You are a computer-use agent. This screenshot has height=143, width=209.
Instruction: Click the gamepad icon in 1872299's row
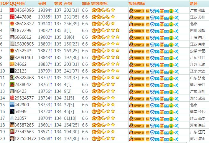pos(157,31)
